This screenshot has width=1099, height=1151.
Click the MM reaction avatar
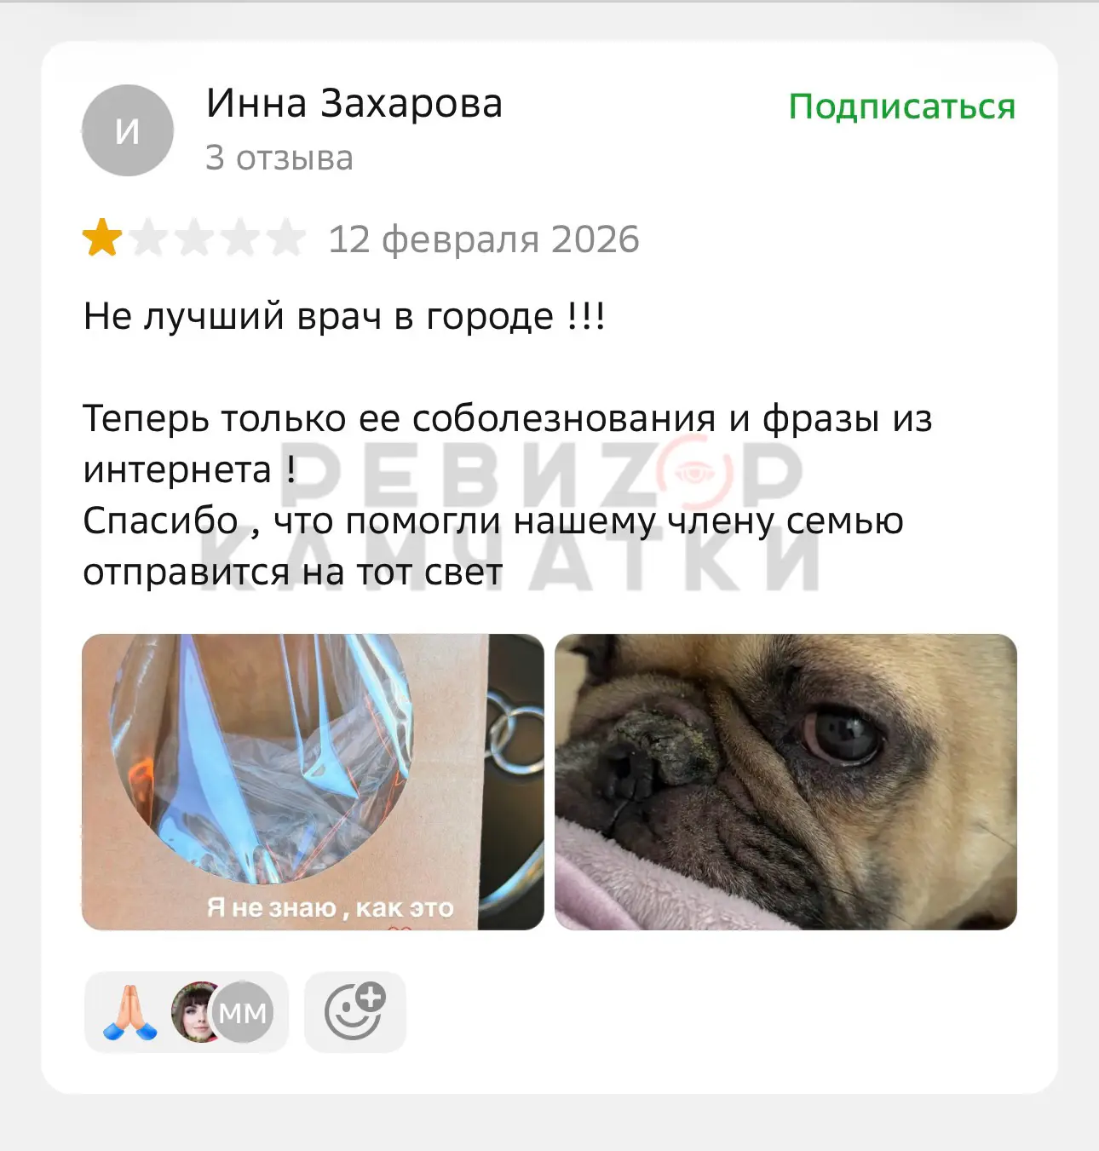tap(244, 1012)
